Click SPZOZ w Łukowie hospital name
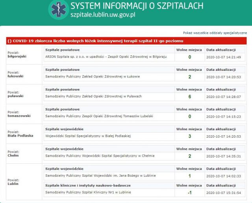Image resolution: width=252 pixels, height=203 pixels. pyautogui.click(x=93, y=76)
